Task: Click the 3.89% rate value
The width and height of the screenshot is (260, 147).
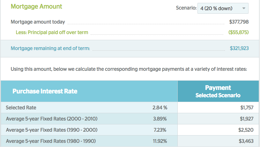Action: pyautogui.click(x=160, y=119)
